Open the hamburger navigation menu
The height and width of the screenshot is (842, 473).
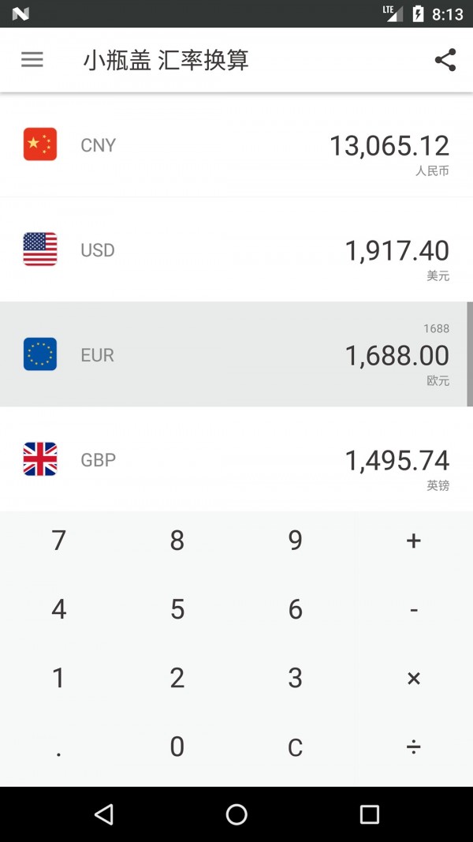tap(32, 60)
